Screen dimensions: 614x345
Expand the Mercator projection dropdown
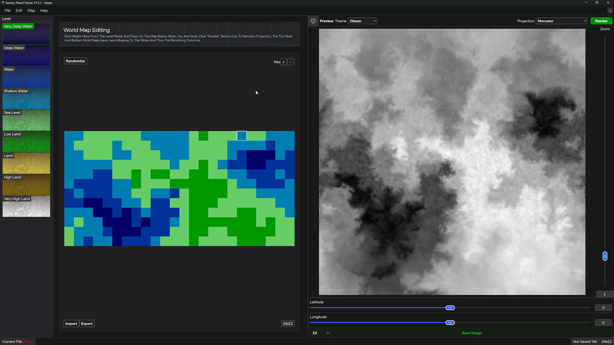coord(562,21)
